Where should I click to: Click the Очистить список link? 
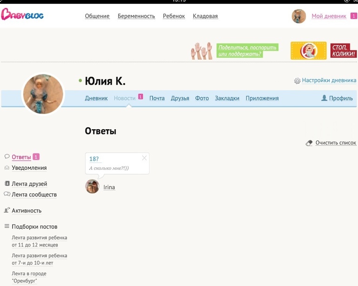335,143
